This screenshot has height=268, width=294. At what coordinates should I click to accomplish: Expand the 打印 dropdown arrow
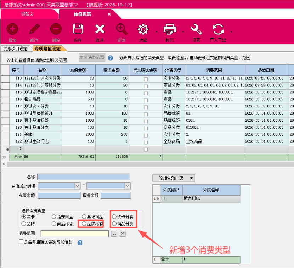tap(183, 32)
